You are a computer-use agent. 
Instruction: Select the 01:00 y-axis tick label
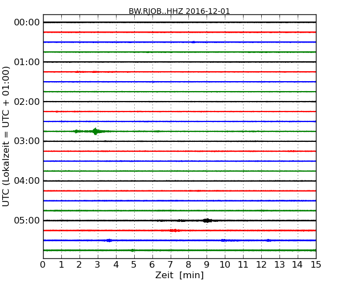pos(27,62)
